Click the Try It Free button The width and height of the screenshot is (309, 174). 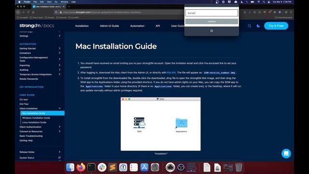point(276,26)
